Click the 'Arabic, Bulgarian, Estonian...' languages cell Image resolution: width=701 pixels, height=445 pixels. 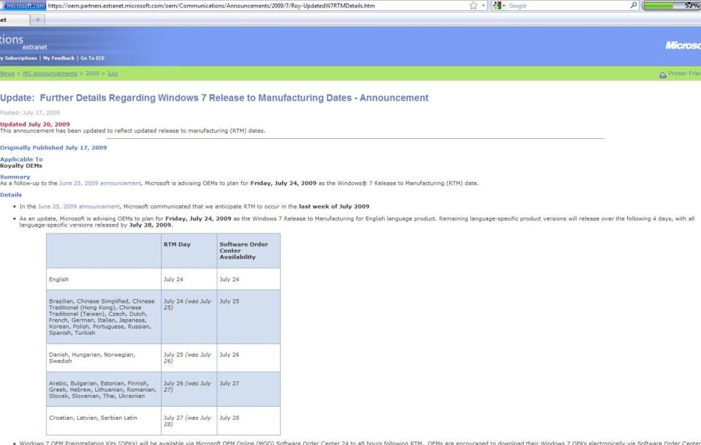pyautogui.click(x=103, y=389)
